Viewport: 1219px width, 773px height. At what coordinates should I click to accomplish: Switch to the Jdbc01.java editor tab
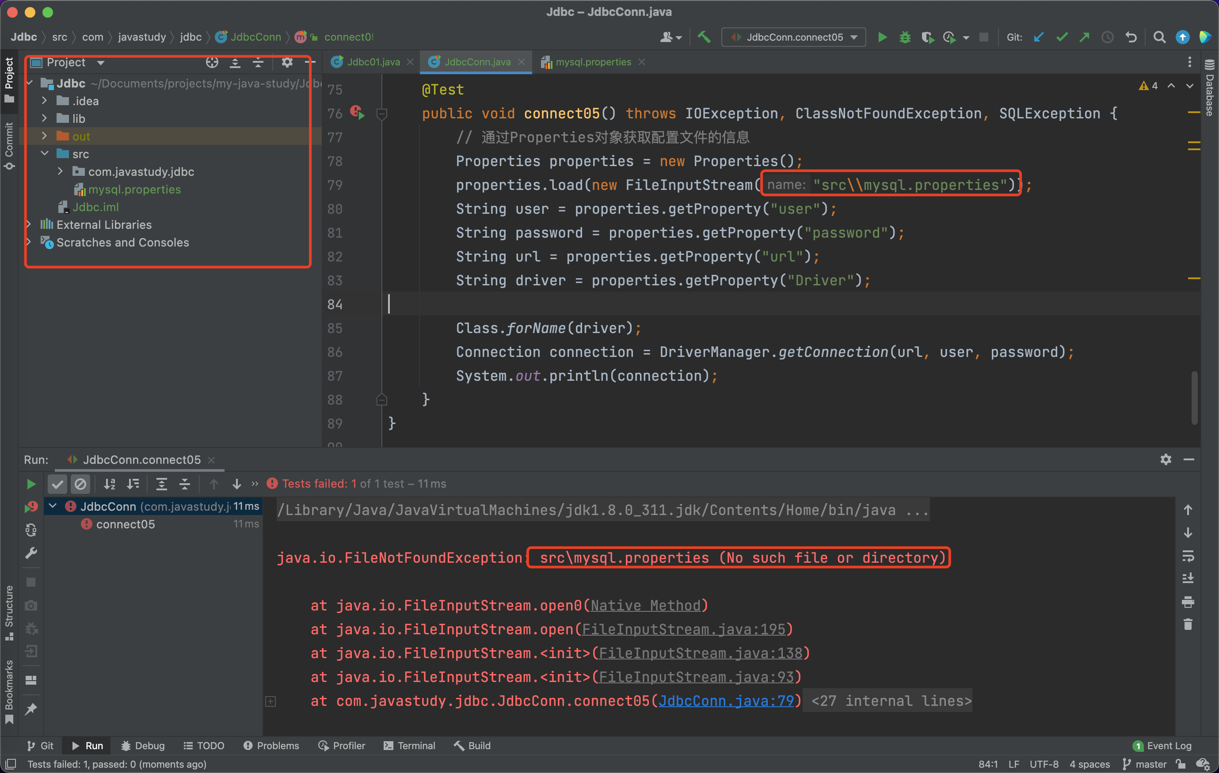pyautogui.click(x=373, y=62)
